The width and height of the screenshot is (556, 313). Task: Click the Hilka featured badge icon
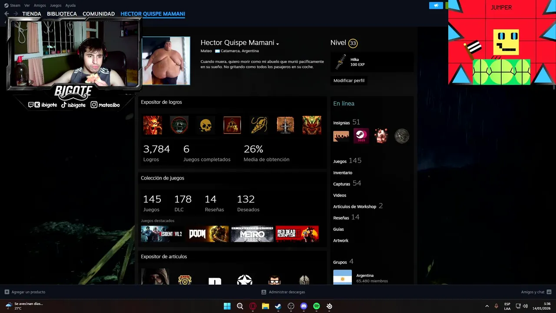(x=341, y=62)
